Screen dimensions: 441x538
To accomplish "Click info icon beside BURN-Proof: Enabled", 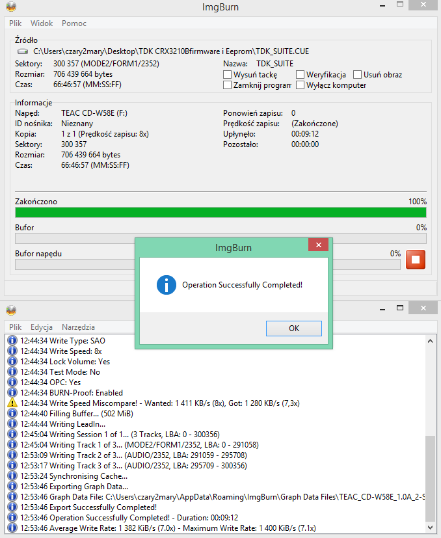I will point(12,392).
